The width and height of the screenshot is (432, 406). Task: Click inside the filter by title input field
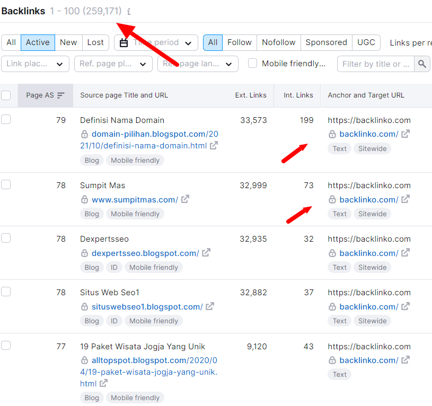click(376, 64)
